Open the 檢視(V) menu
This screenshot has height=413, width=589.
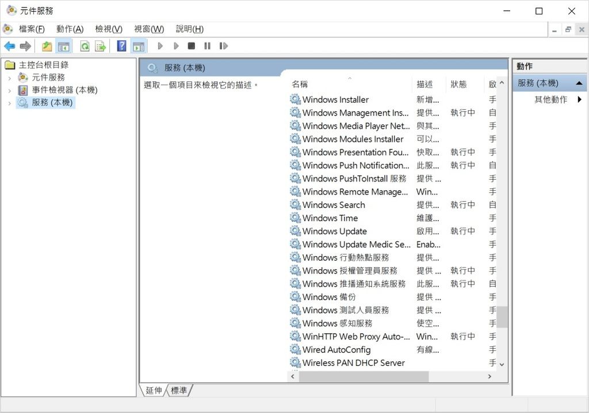click(109, 29)
